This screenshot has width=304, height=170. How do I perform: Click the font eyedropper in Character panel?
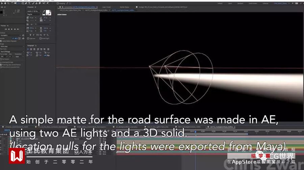coord(44,11)
